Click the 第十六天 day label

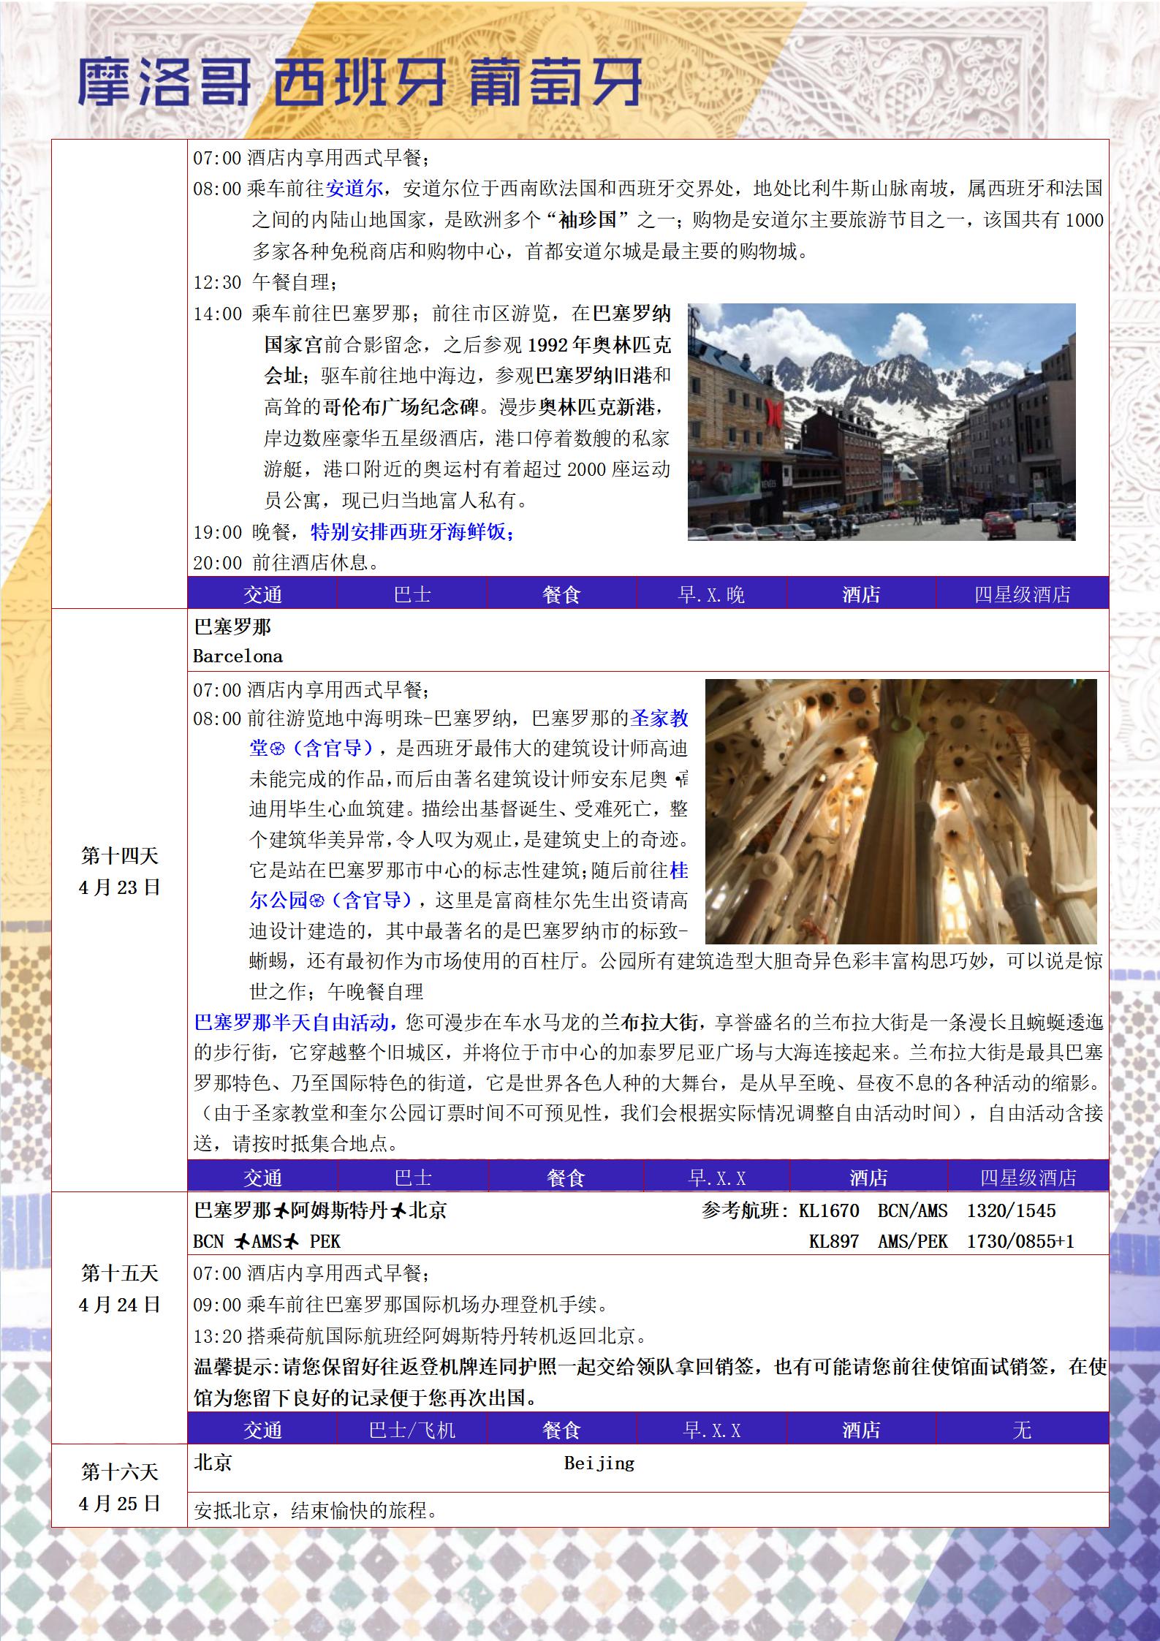click(x=119, y=1471)
